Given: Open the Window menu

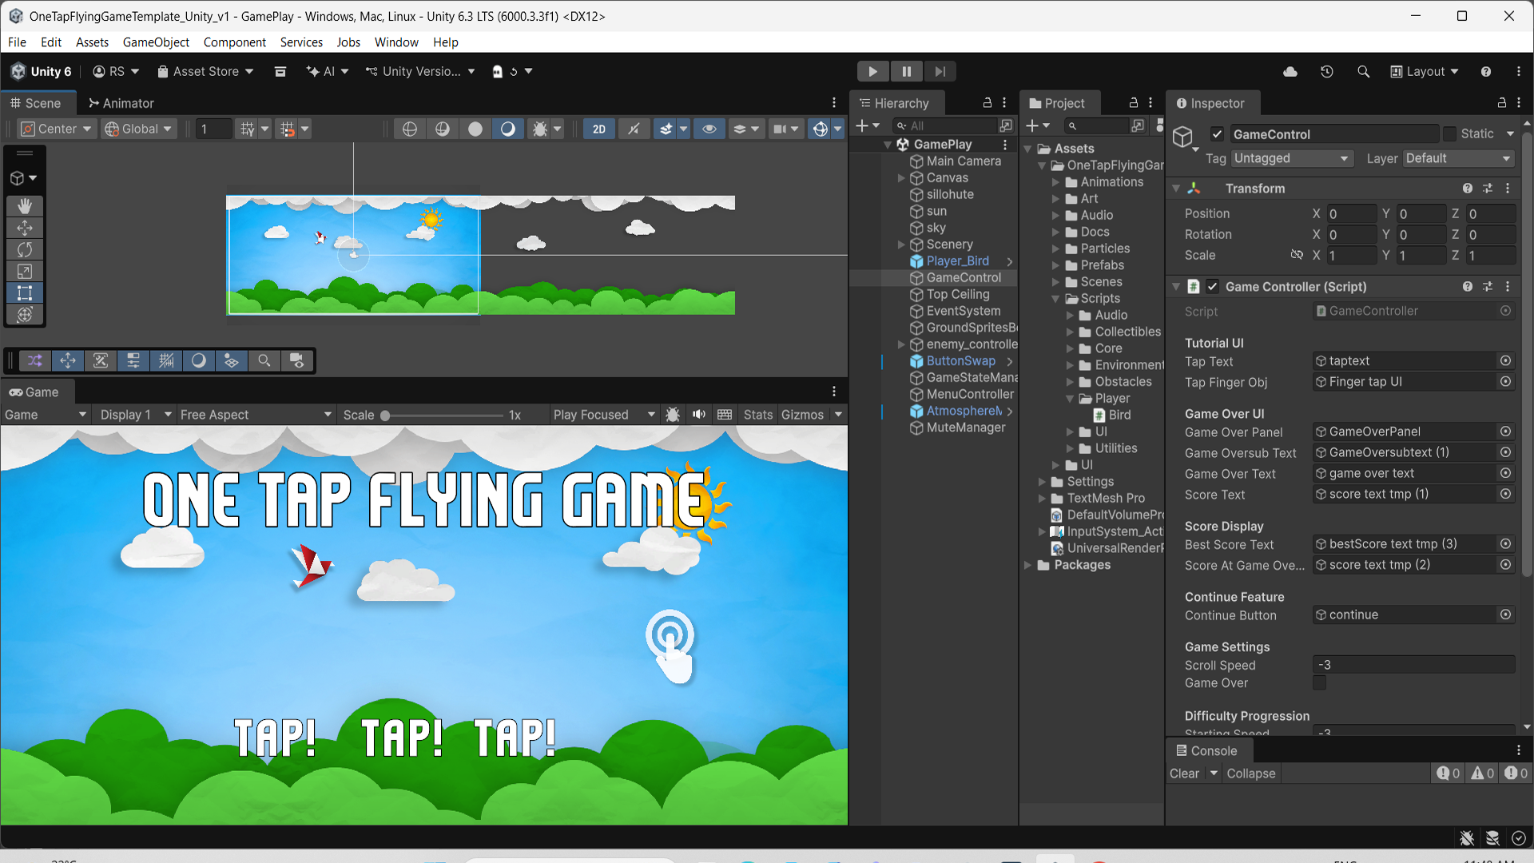Looking at the screenshot, I should 396,42.
